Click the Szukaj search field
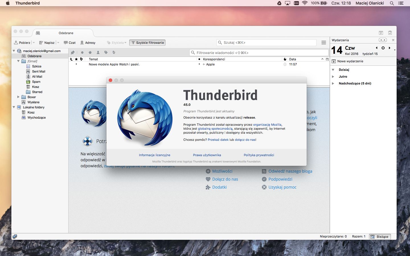 266,43
